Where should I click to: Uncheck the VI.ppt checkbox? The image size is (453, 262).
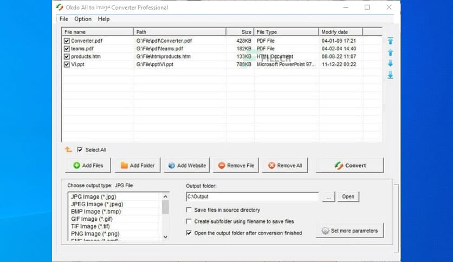67,64
